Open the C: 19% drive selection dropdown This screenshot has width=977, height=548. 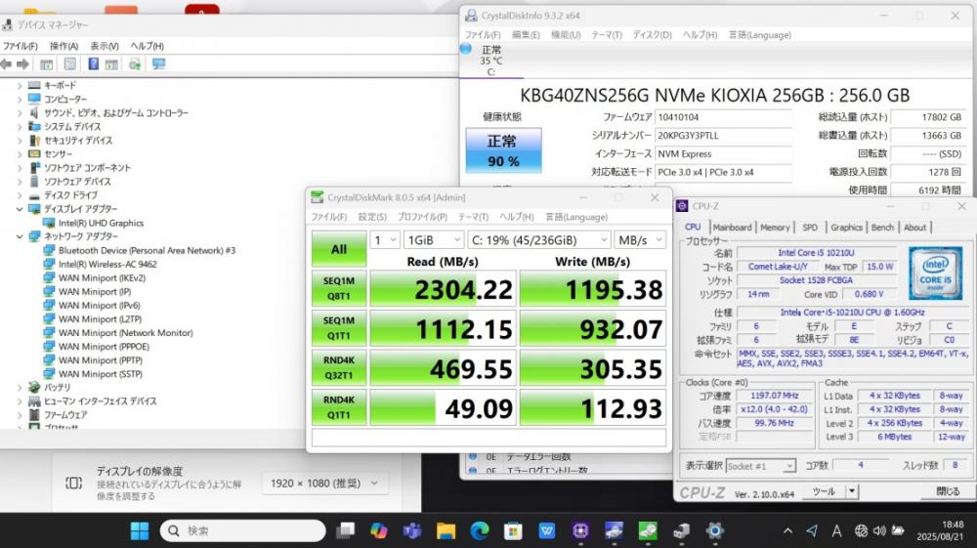[x=539, y=239]
